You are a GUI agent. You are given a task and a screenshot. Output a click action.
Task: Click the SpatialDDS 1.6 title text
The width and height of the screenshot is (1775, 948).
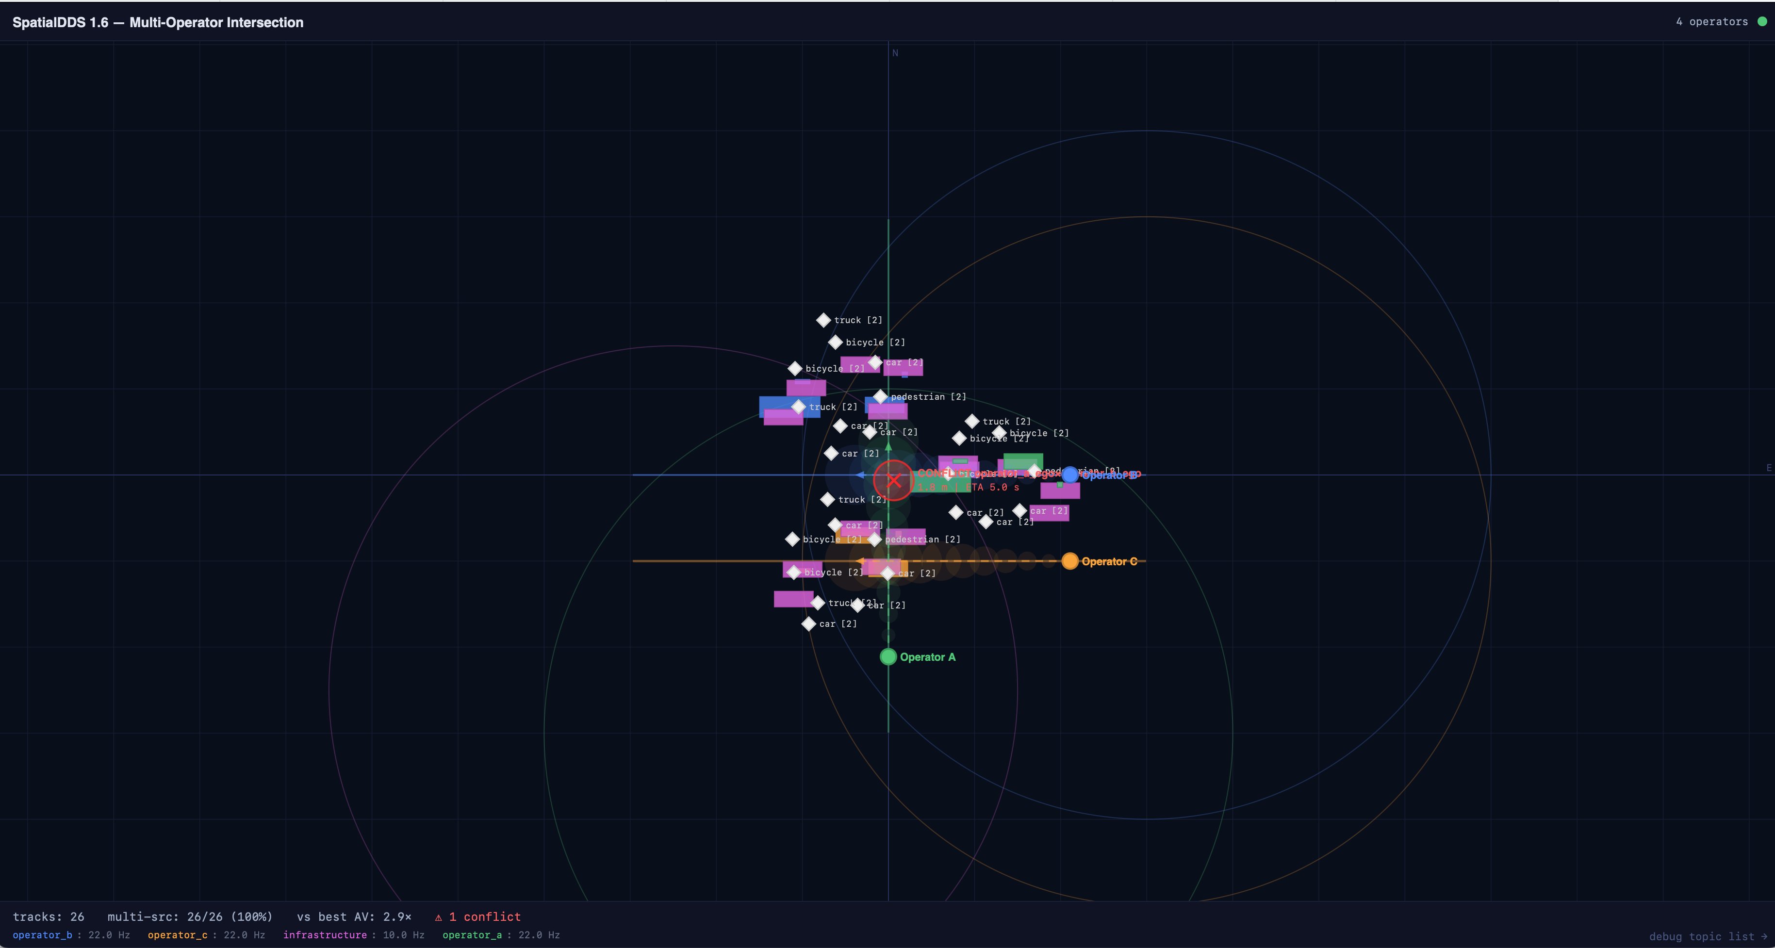[158, 22]
